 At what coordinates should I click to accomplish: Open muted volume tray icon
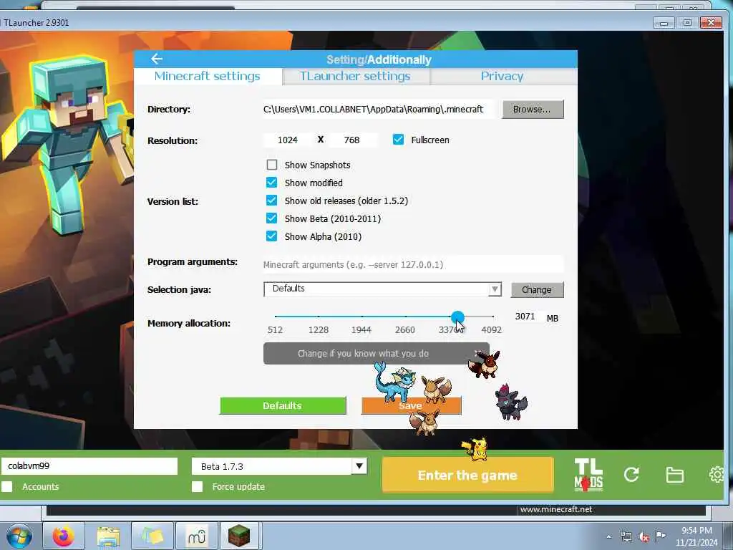click(644, 537)
